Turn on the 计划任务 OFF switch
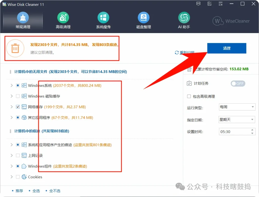 [x=238, y=83]
